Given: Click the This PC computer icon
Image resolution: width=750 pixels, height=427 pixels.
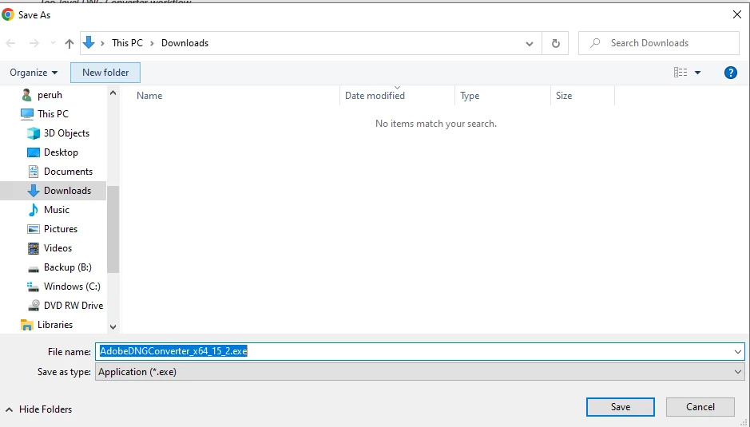Looking at the screenshot, I should click(27, 114).
